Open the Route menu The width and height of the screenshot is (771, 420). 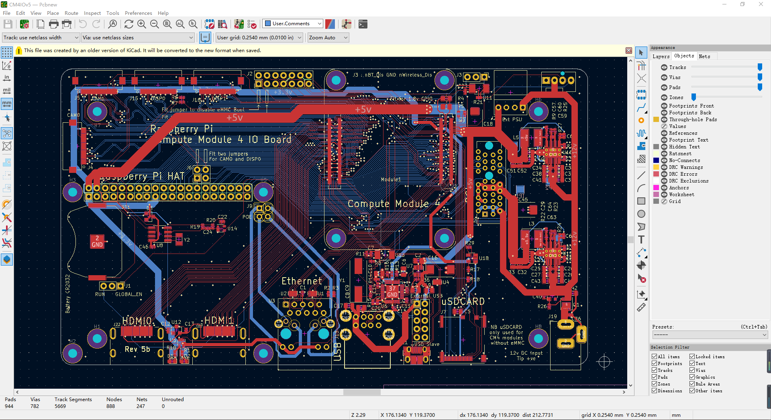tap(71, 13)
